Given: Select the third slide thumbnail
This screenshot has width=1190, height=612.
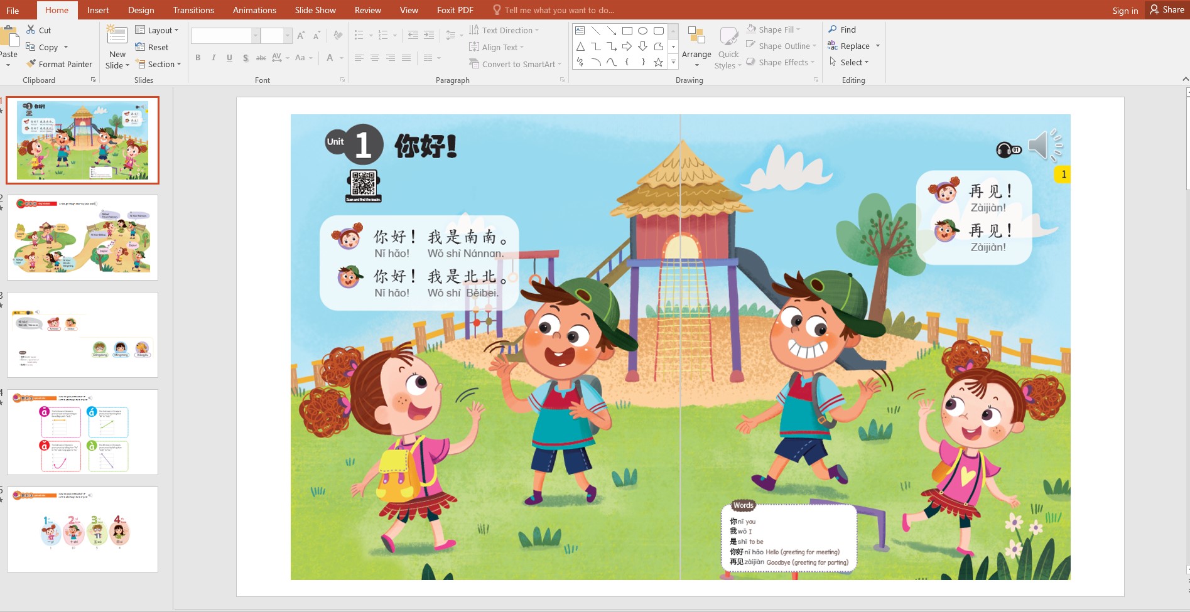Looking at the screenshot, I should click(x=82, y=334).
